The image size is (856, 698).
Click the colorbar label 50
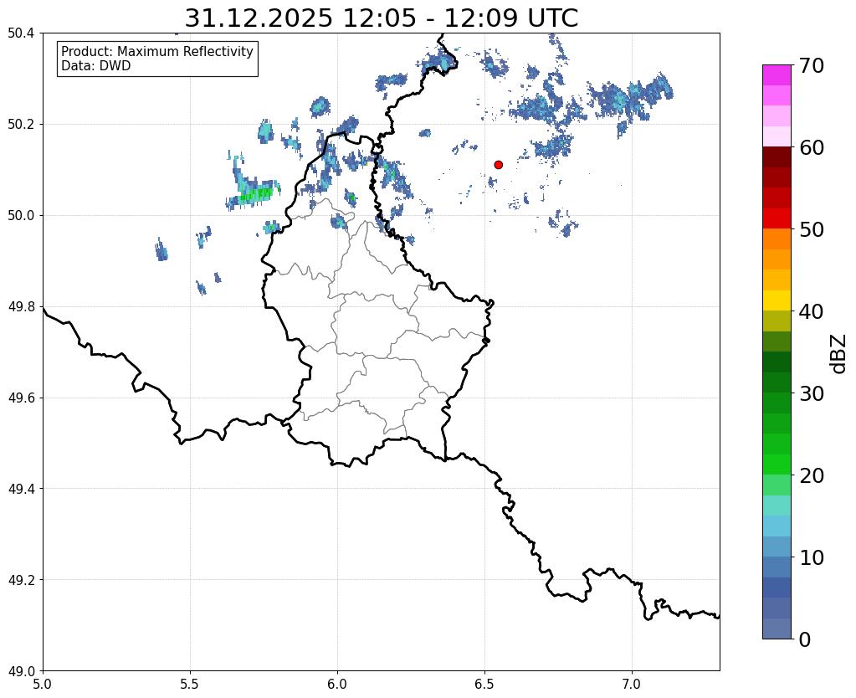[811, 229]
